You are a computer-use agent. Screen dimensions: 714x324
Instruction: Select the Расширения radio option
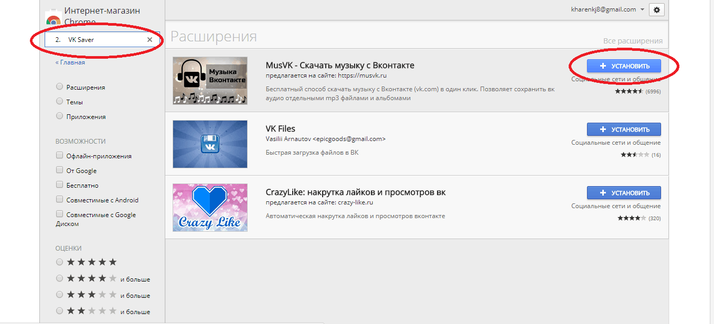pyautogui.click(x=60, y=87)
